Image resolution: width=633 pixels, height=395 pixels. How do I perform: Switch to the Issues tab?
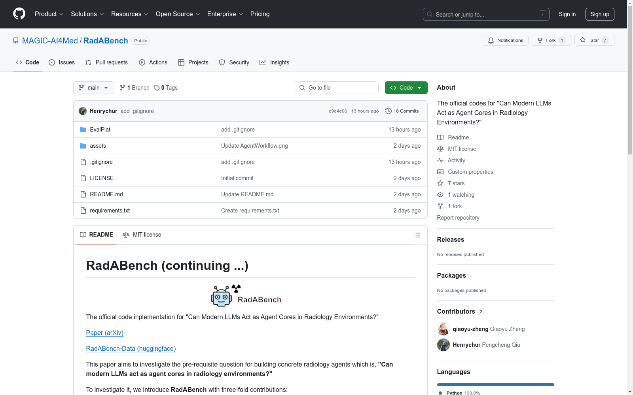coord(62,62)
